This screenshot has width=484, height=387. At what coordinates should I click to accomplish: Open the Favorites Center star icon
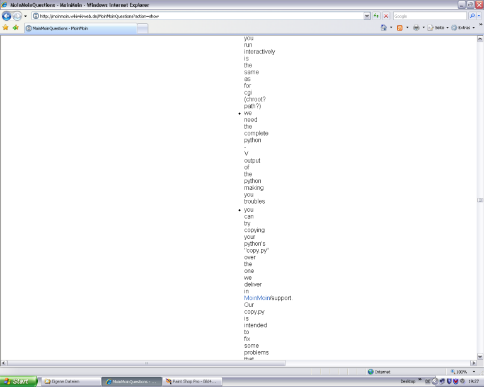(6, 28)
